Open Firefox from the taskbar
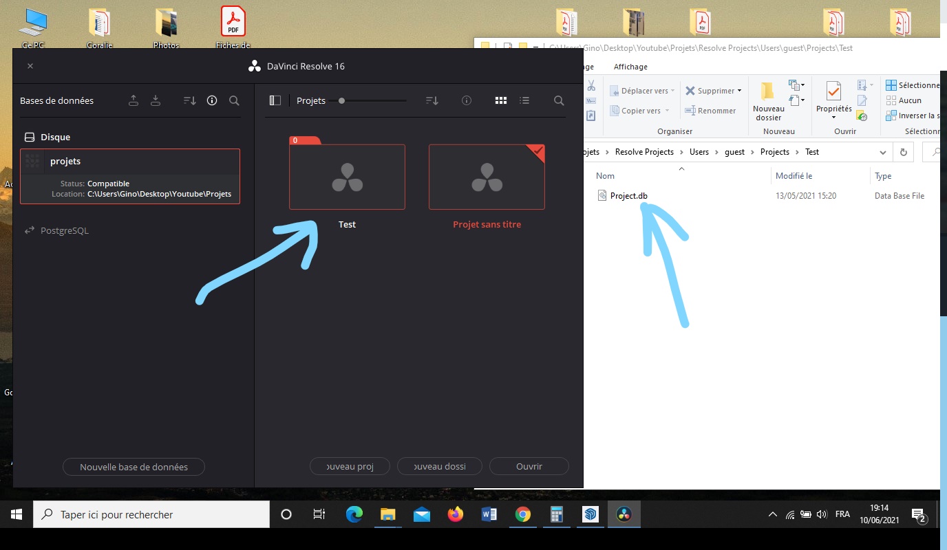The image size is (947, 550). click(456, 514)
